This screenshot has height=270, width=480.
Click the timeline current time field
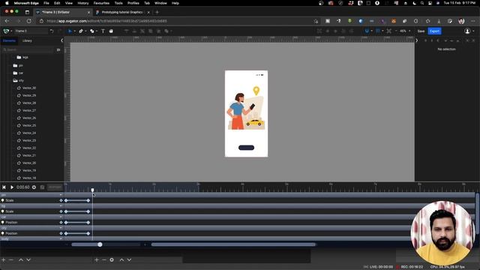coord(23,187)
